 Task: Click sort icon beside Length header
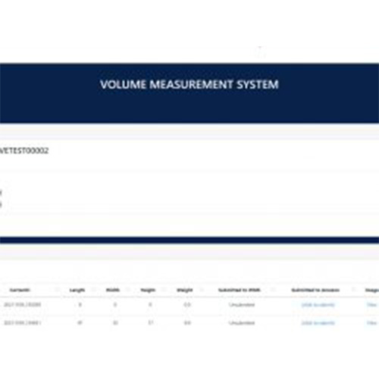pos(94,289)
